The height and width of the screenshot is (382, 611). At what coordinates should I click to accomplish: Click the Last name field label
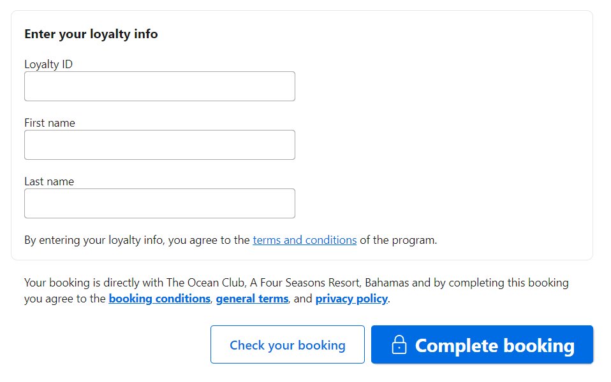coord(49,181)
